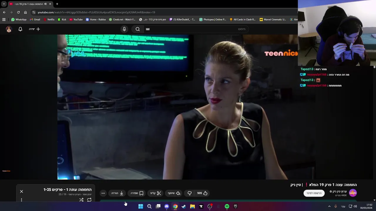The image size is (376, 211).
Task: Open the WhatsApp bookmark
Action: point(19,20)
